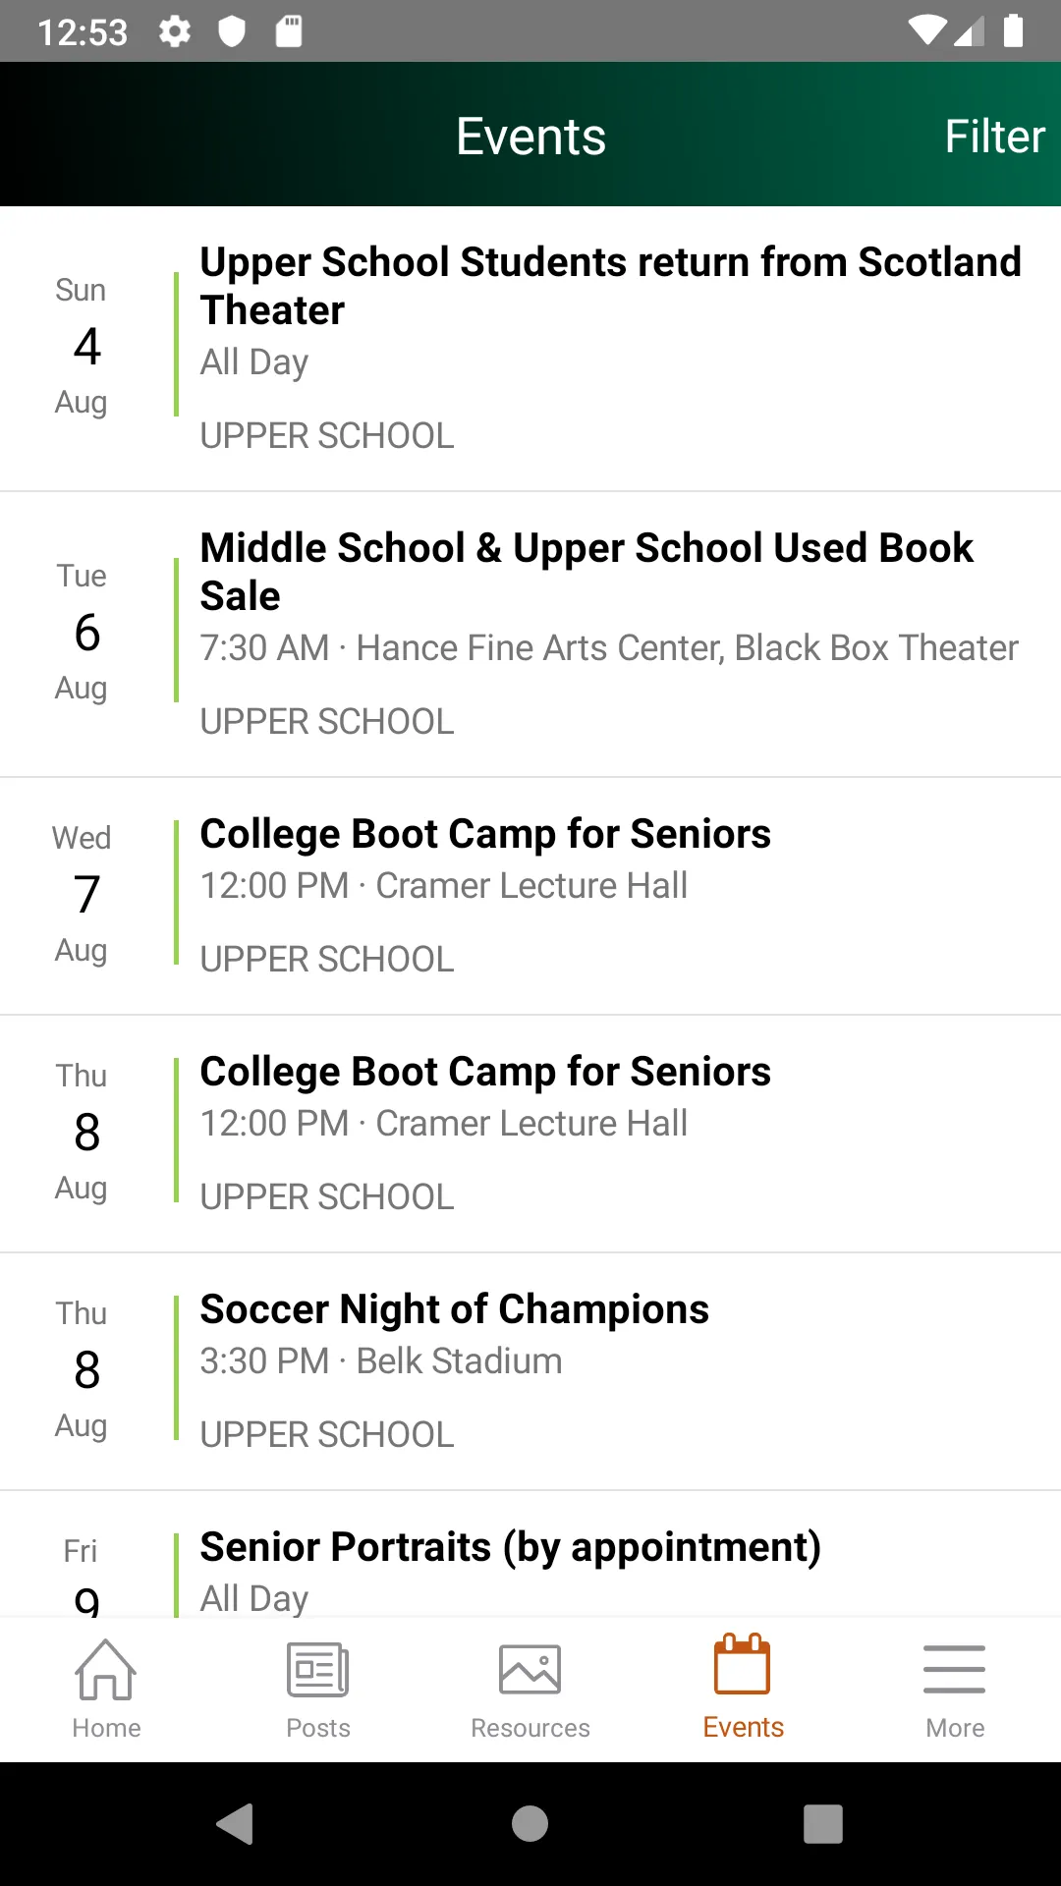The width and height of the screenshot is (1061, 1886).
Task: Open Middle School & Upper School Used Book Sale
Action: tap(530, 635)
